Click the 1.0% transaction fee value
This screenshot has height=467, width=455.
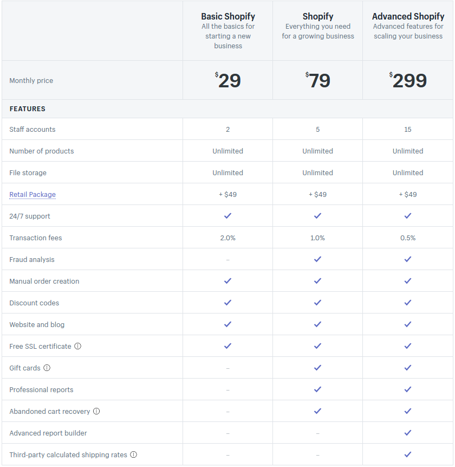317,238
